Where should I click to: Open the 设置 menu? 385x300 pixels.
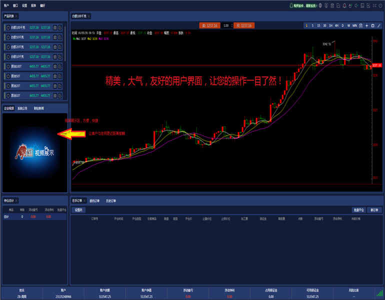[24, 5]
